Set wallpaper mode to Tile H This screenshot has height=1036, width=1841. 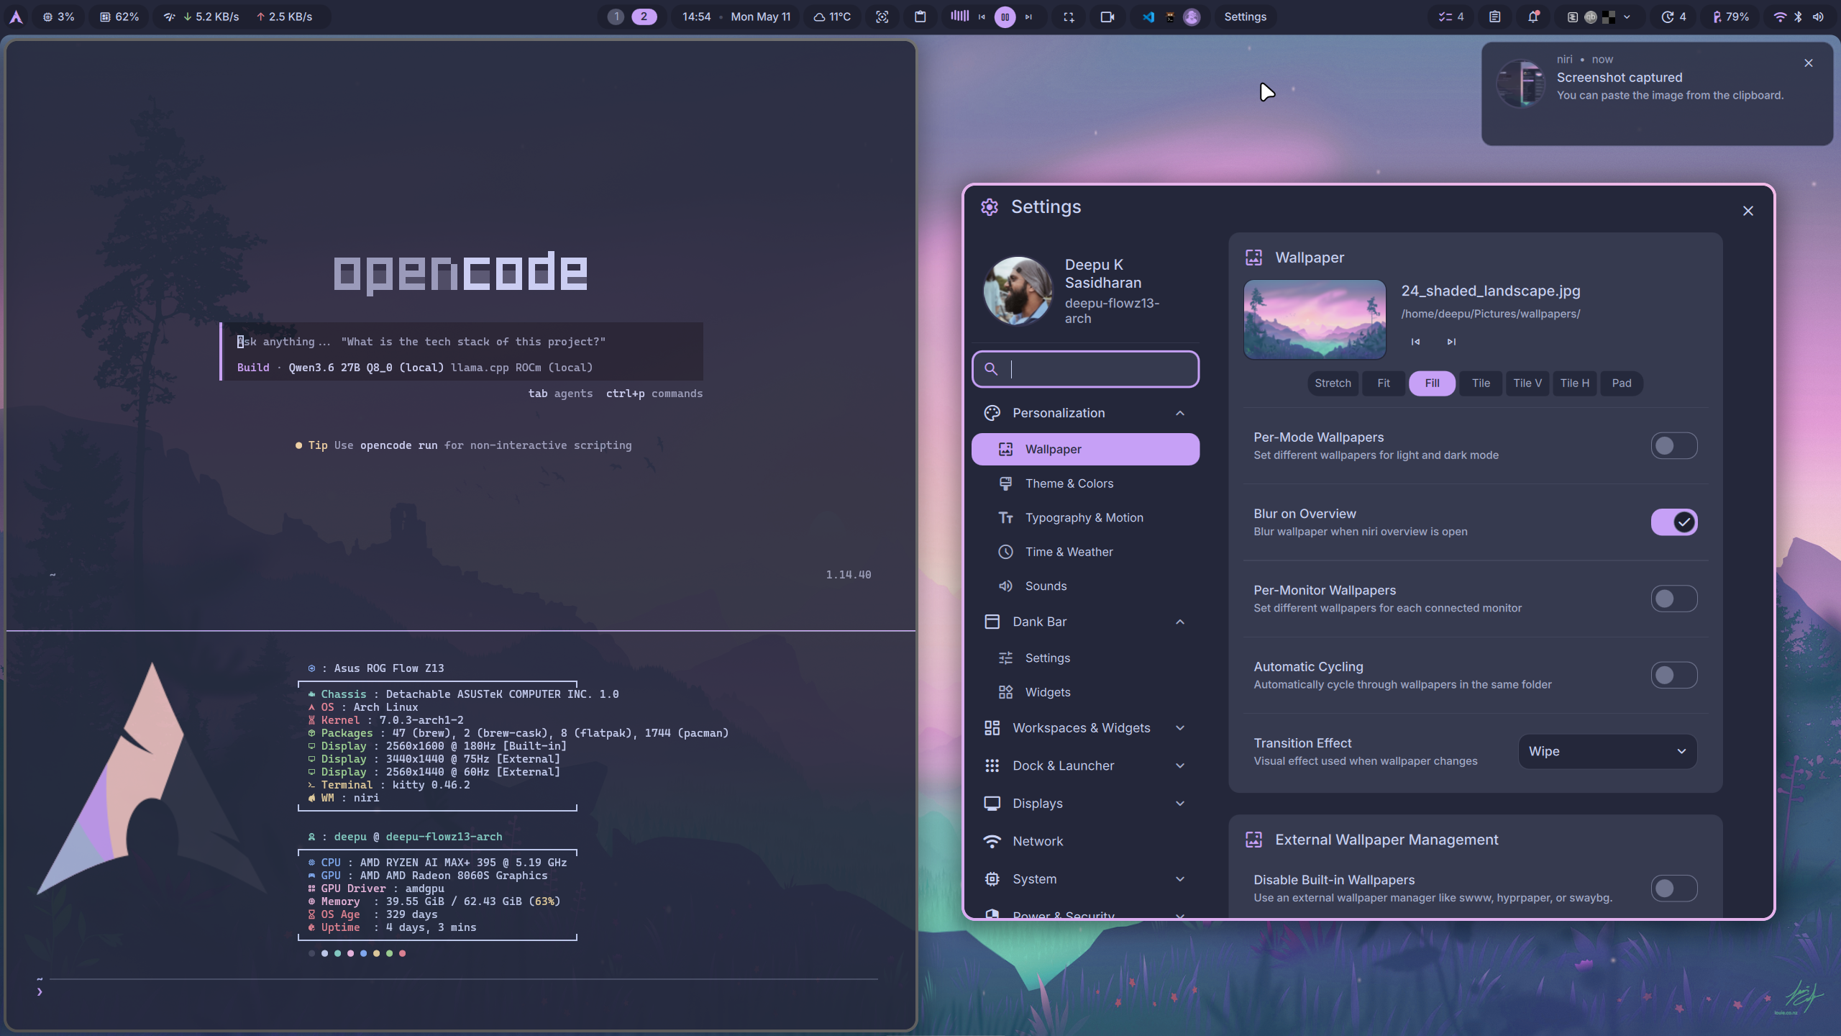click(x=1575, y=383)
